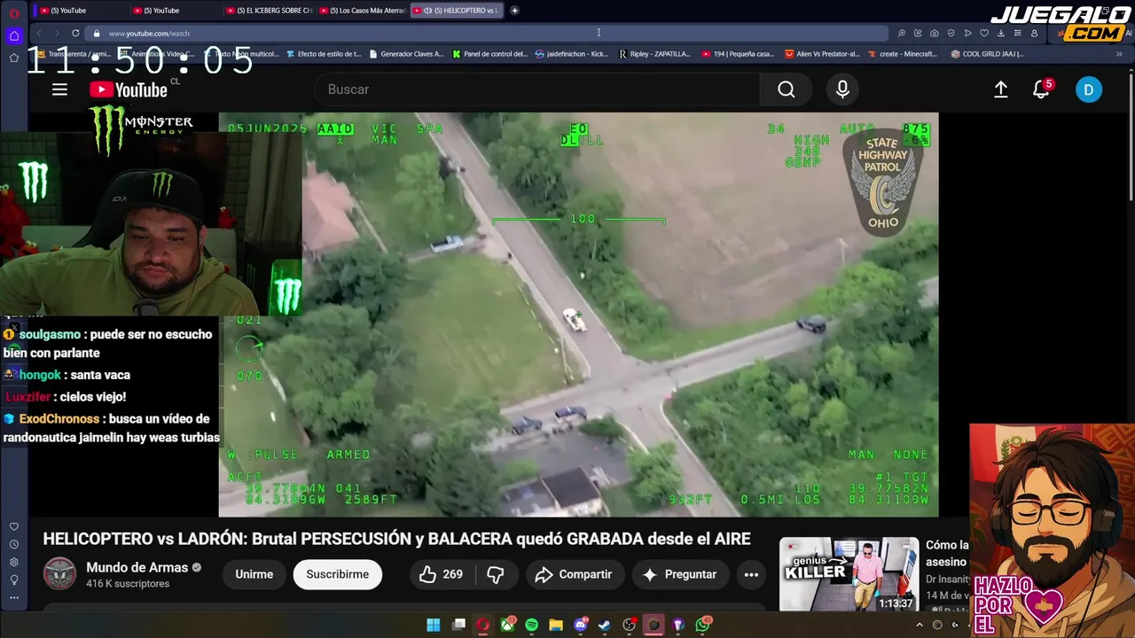1135x638 pixels.
Task: Open 'Alien Vs Predator-al...' bookmark
Action: pos(822,54)
